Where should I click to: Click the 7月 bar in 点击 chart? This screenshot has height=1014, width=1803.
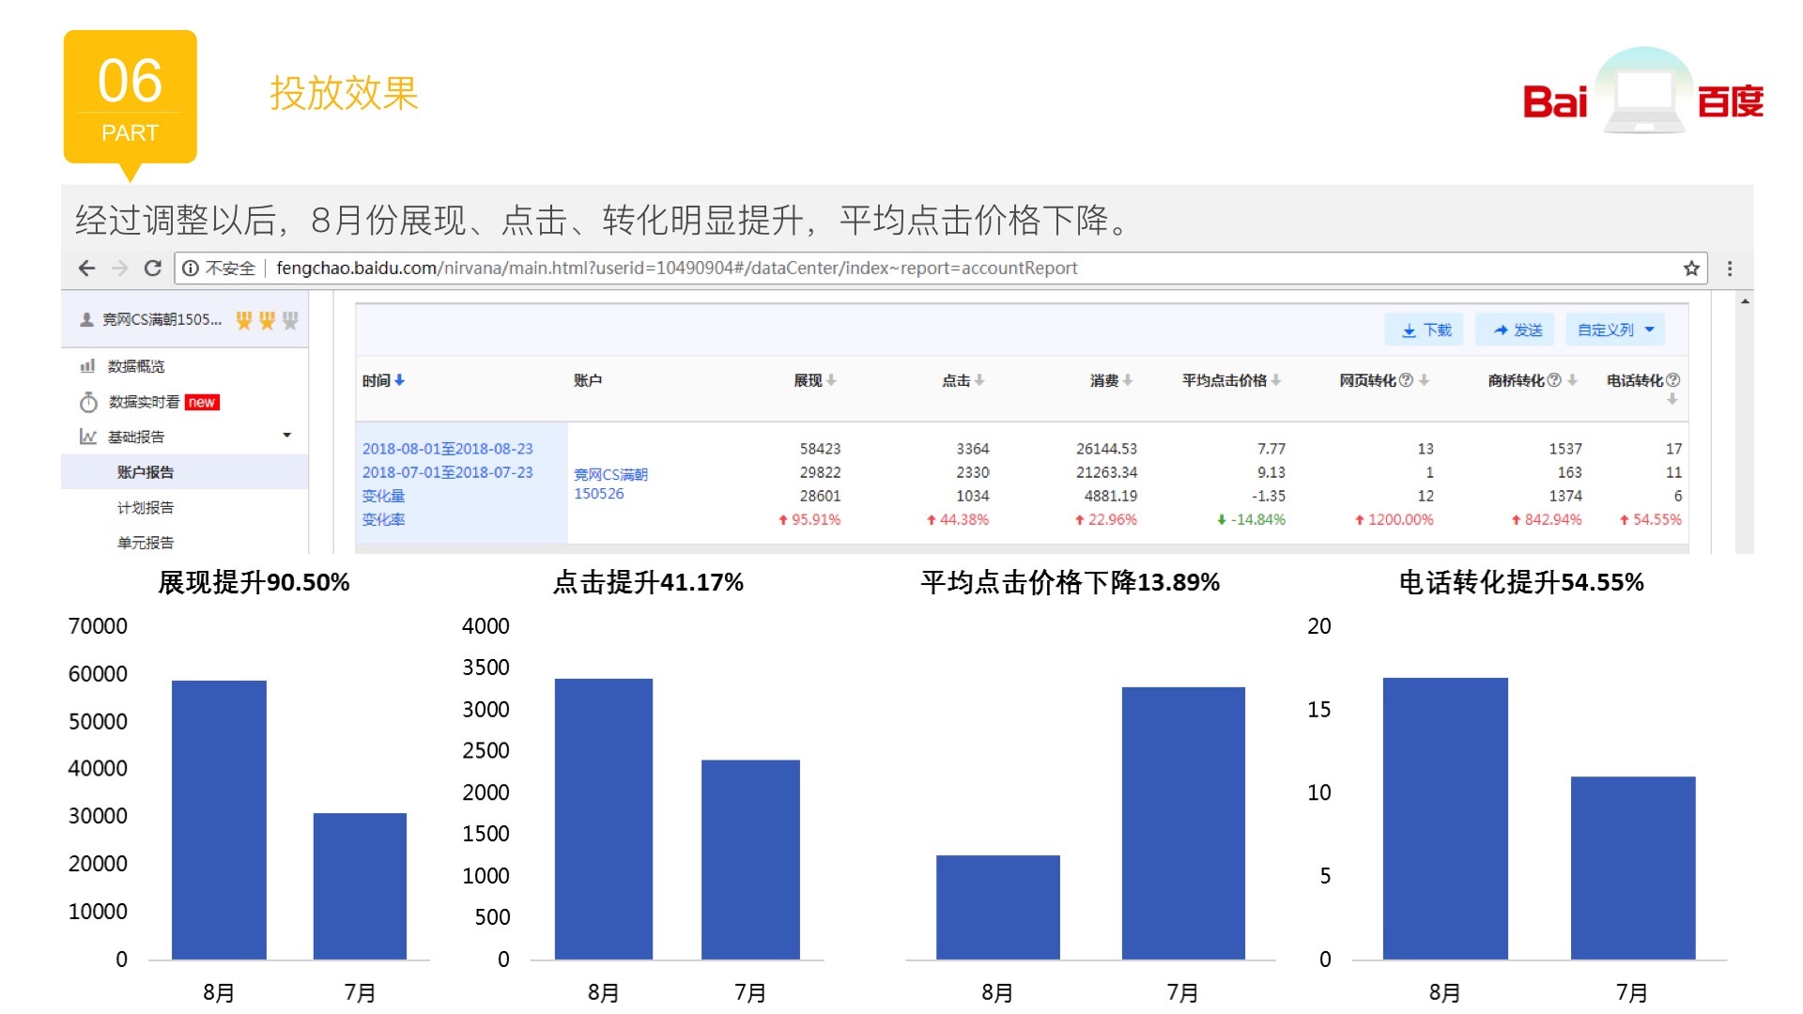pos(750,860)
